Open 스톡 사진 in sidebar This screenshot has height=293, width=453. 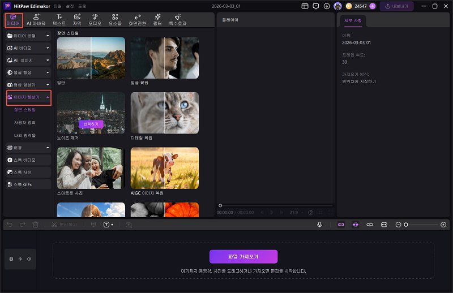28,173
